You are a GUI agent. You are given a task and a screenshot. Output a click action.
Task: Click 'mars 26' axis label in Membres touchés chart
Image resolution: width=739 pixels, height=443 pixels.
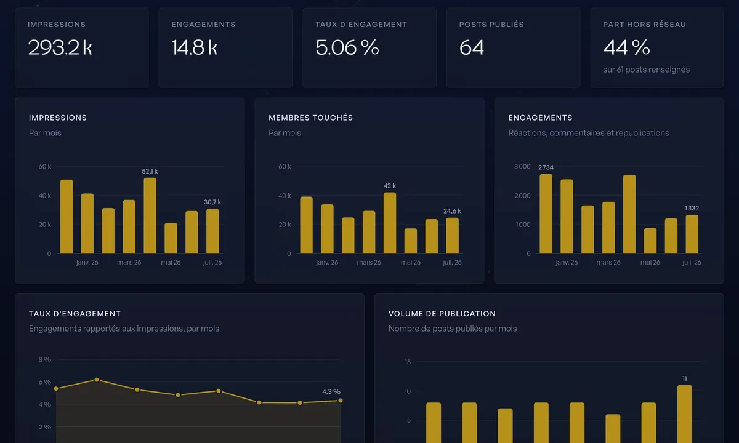click(369, 262)
